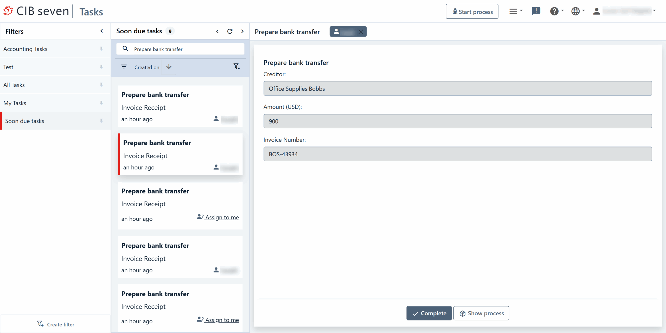Viewport: 666px width, 333px height.
Task: Click the Creditor field
Action: [x=458, y=88]
